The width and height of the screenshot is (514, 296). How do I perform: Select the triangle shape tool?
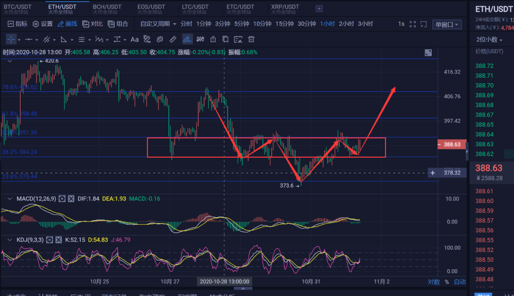(x=64, y=40)
